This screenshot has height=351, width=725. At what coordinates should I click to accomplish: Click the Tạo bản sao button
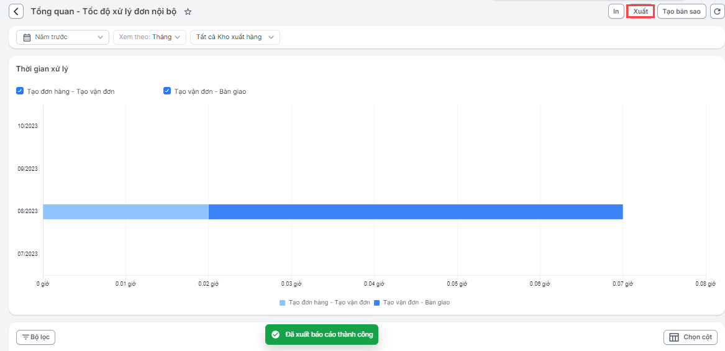pyautogui.click(x=682, y=12)
